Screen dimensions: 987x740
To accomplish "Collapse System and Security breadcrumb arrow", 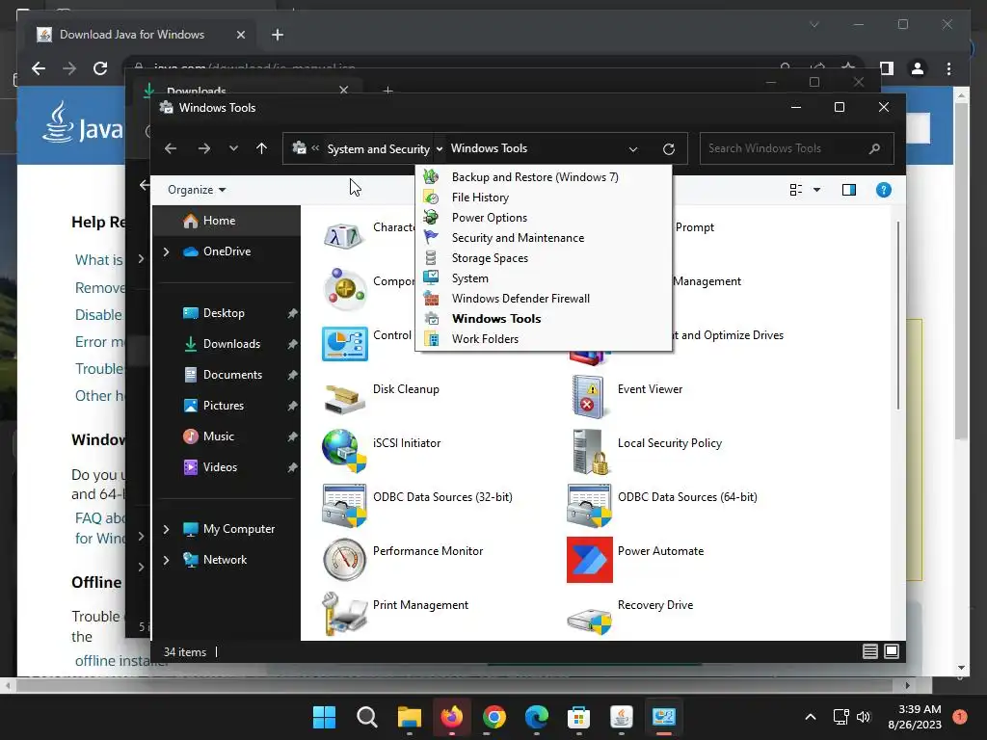I will pyautogui.click(x=440, y=148).
